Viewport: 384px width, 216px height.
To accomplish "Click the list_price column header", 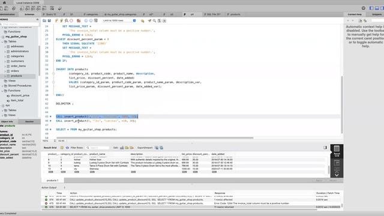I will point(187,154).
